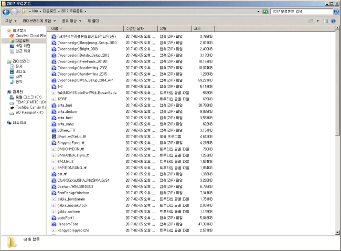Open 라이브러리에 포함 menu
This screenshot has width=341, height=251.
[39, 21]
